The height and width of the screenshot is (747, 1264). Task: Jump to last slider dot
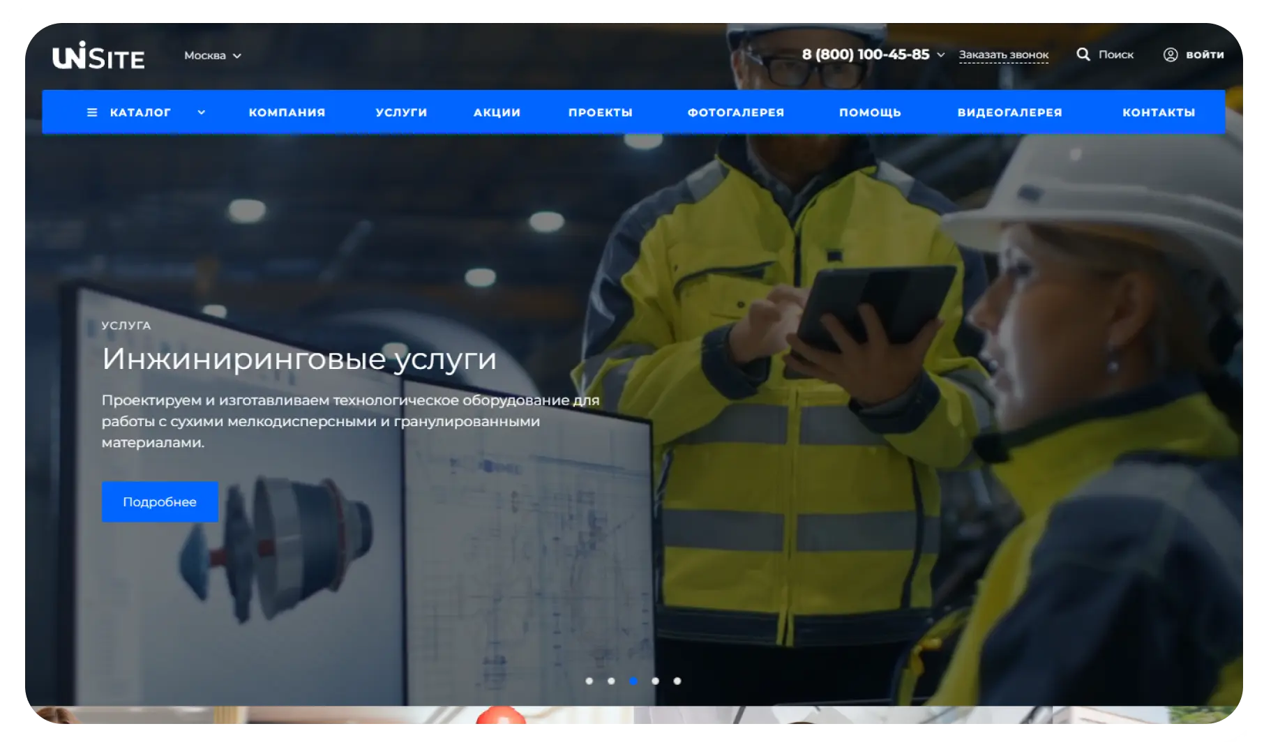coord(677,681)
